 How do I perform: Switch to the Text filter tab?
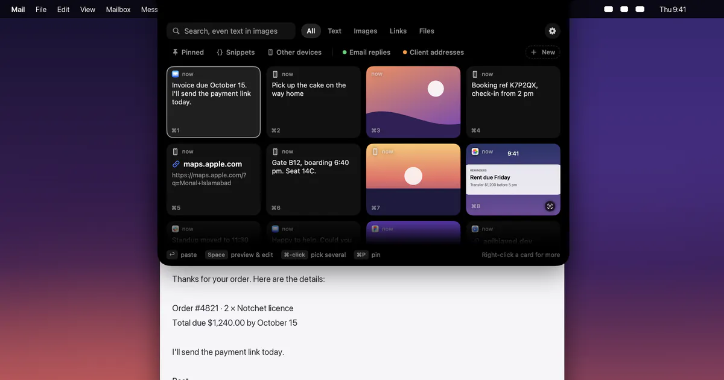334,31
